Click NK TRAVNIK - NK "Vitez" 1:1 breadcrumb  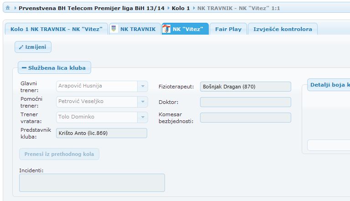click(x=238, y=8)
